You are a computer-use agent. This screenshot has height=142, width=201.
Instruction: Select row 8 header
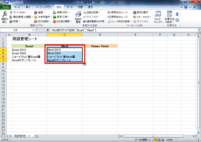click(3, 64)
